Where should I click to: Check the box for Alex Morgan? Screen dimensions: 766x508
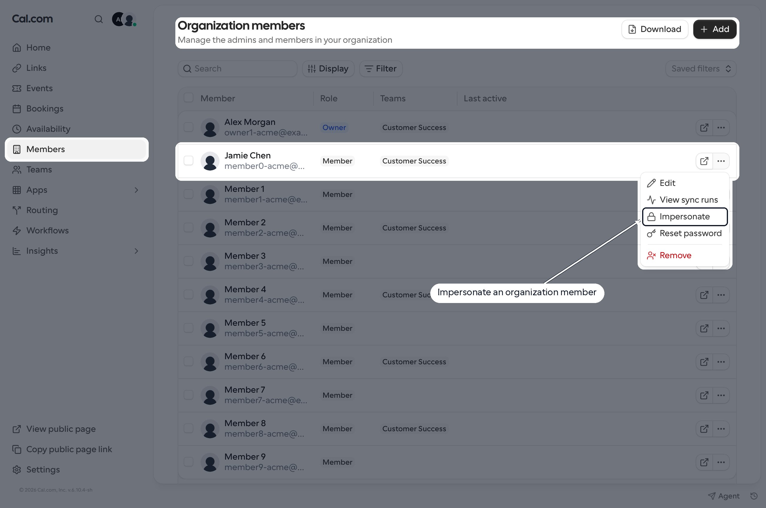click(189, 127)
